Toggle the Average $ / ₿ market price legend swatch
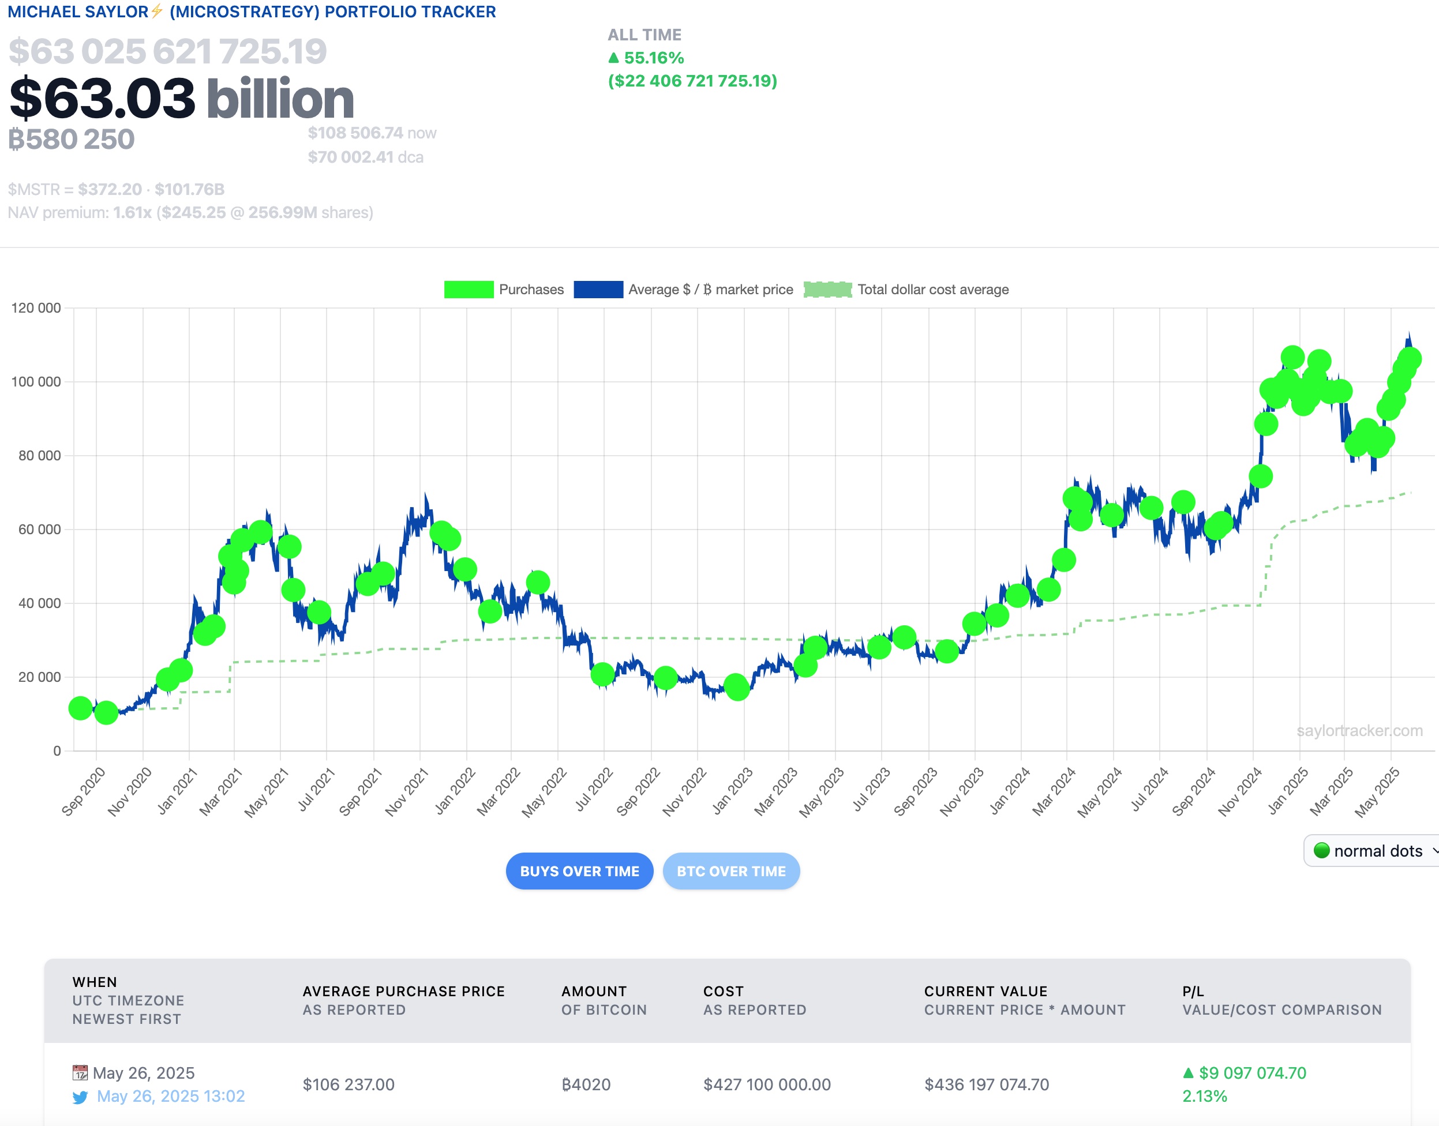 pos(598,290)
